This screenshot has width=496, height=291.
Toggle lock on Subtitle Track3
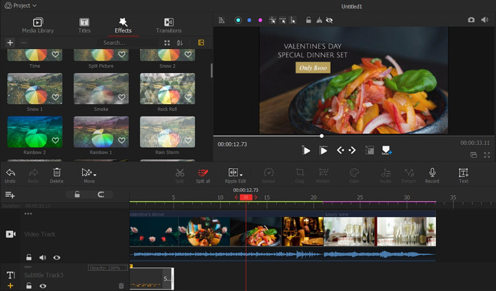[x=29, y=285]
